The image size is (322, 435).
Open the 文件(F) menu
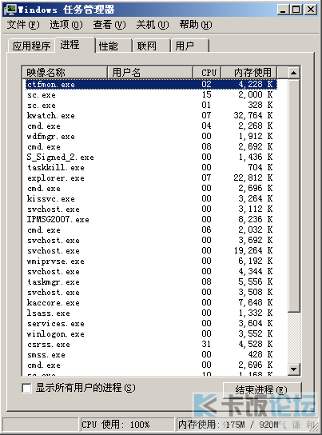tap(23, 25)
